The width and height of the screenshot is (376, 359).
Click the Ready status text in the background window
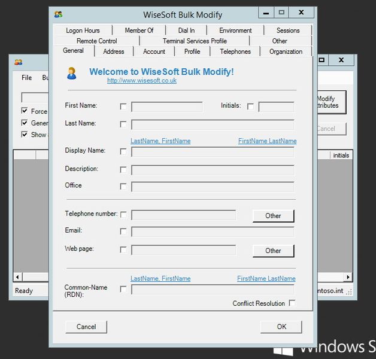click(24, 291)
